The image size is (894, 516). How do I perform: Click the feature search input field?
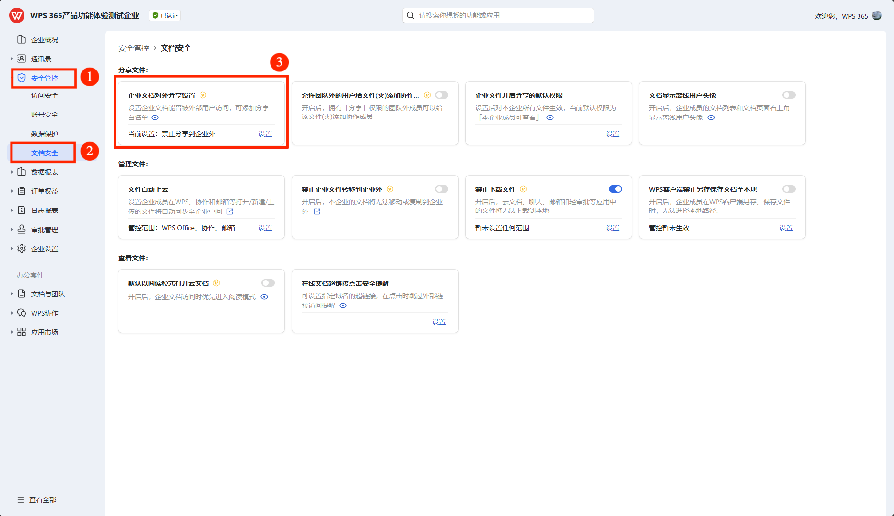[498, 15]
